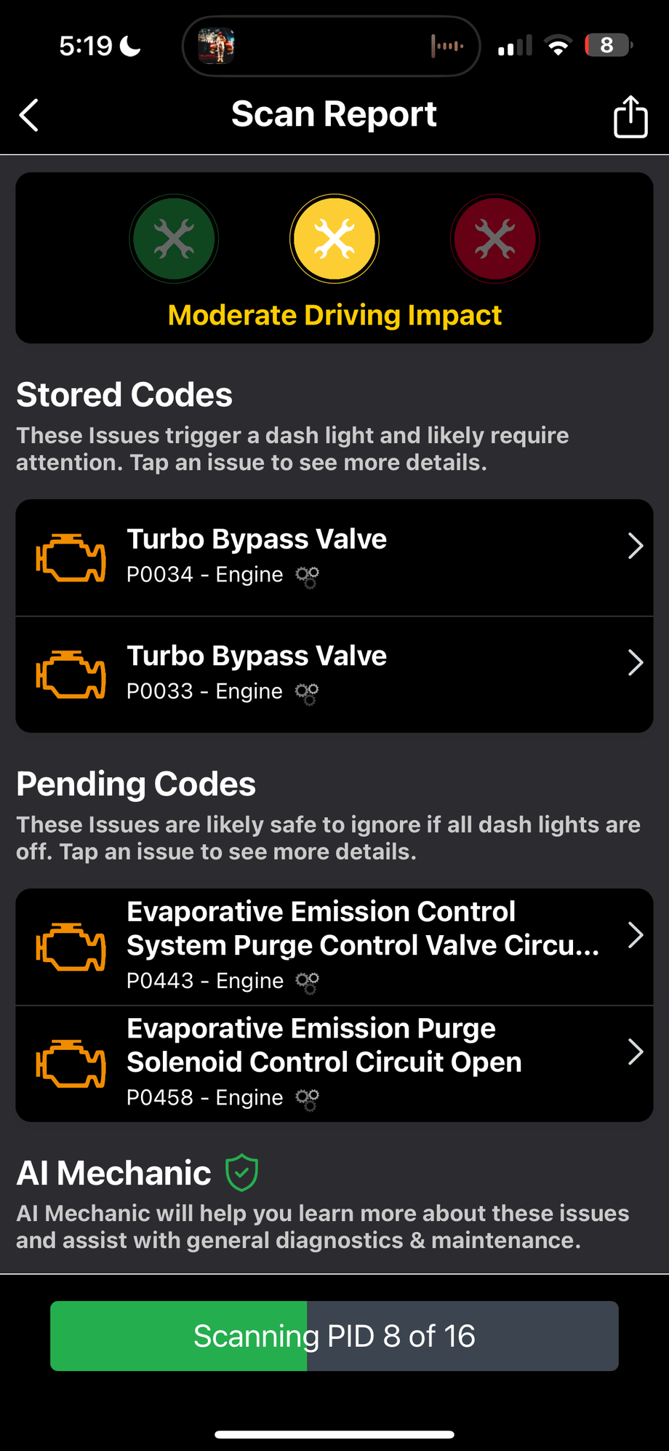The width and height of the screenshot is (669, 1451).
Task: Tap the engine icon beside P0443
Action: [x=71, y=947]
